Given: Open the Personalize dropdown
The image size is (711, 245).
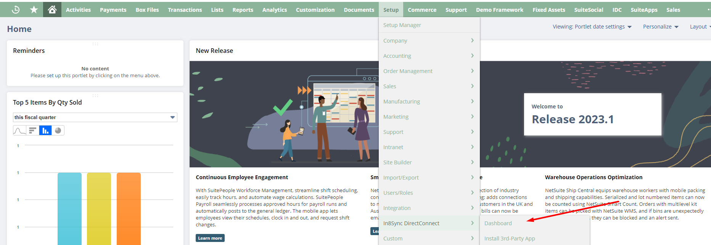Looking at the screenshot, I should 660,27.
